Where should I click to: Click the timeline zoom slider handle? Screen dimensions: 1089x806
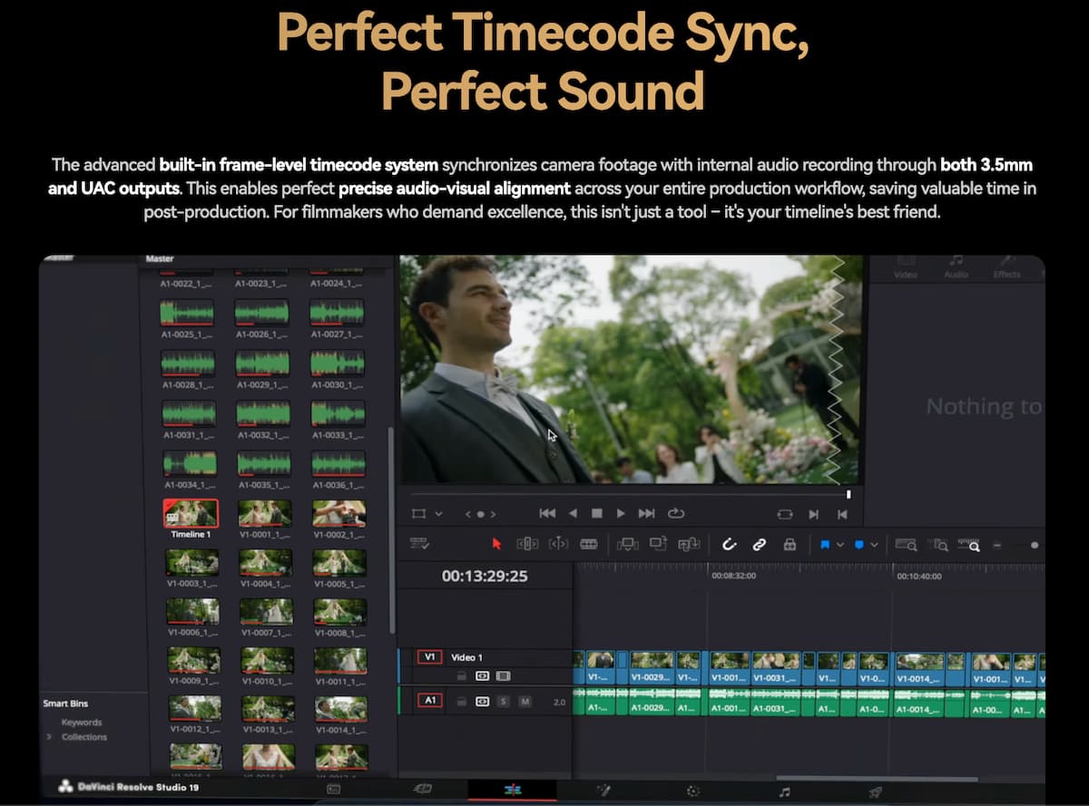click(1034, 545)
